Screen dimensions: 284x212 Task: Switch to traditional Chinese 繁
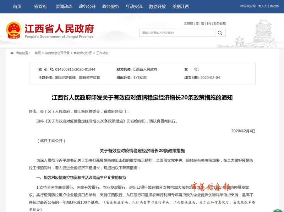(x=203, y=24)
